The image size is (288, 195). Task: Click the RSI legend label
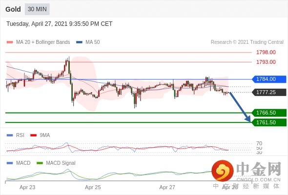click(x=20, y=136)
